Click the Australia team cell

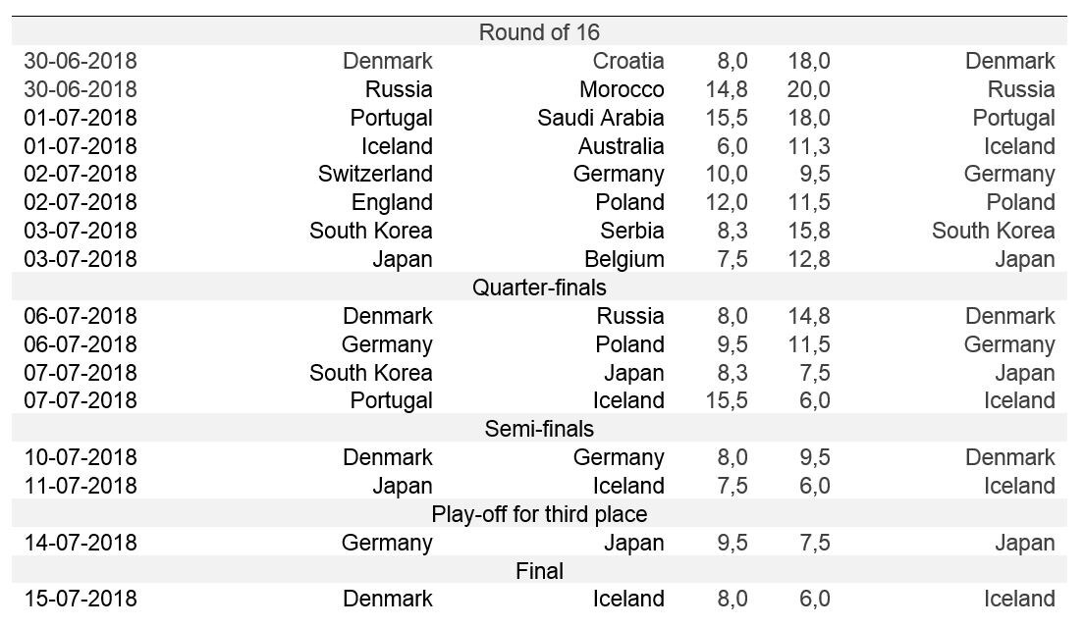tap(621, 146)
